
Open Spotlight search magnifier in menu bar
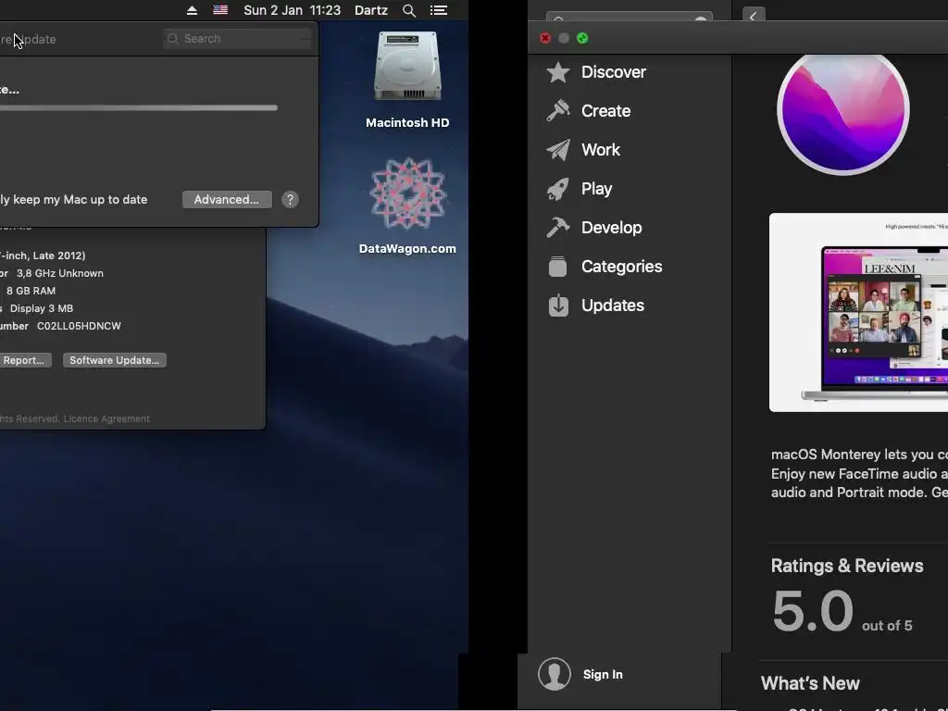pyautogui.click(x=408, y=10)
